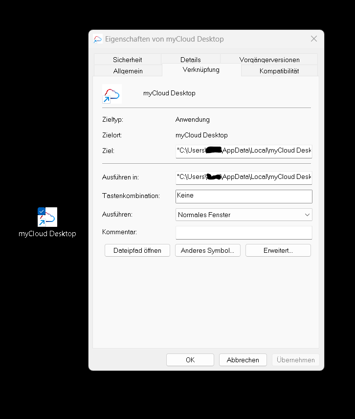Click in the empty Kommentar field
The height and width of the screenshot is (419, 355).
click(244, 233)
